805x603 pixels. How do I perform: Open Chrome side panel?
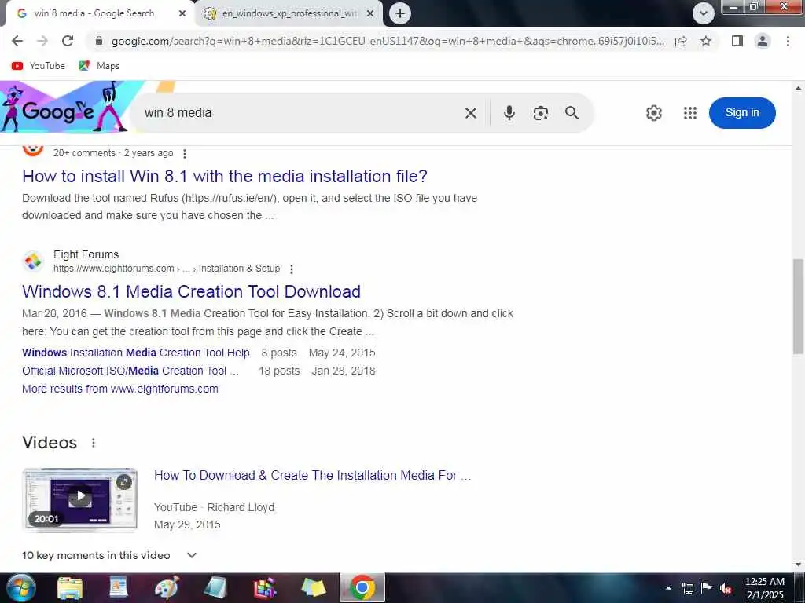[x=737, y=41]
